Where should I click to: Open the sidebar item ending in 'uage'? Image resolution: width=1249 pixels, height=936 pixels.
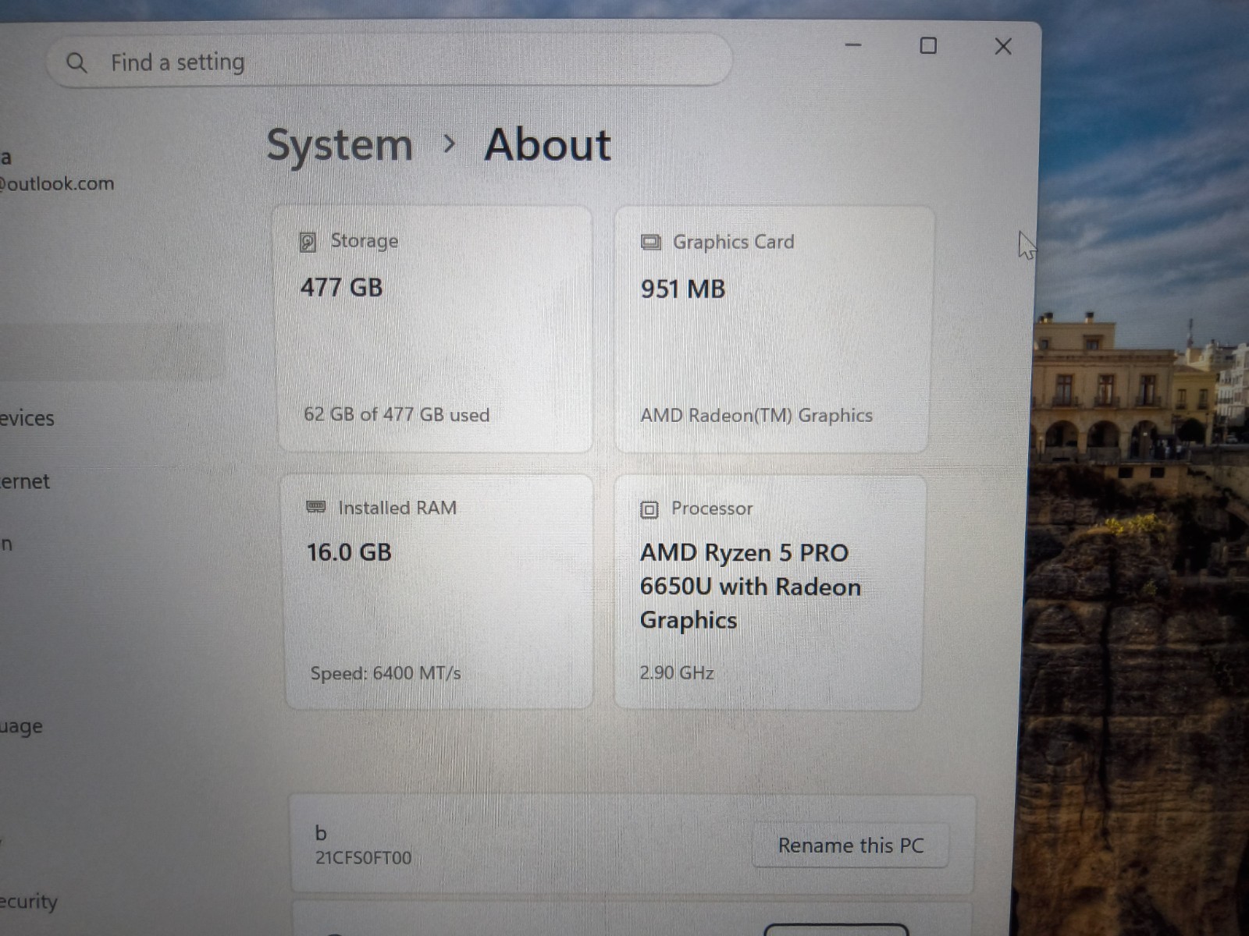[21, 727]
